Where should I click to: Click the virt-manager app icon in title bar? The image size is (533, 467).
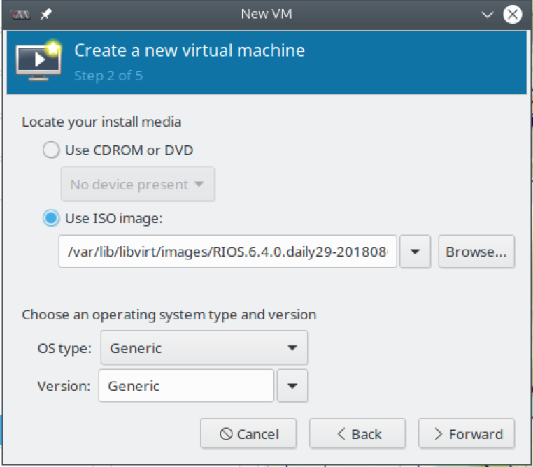[x=20, y=15]
